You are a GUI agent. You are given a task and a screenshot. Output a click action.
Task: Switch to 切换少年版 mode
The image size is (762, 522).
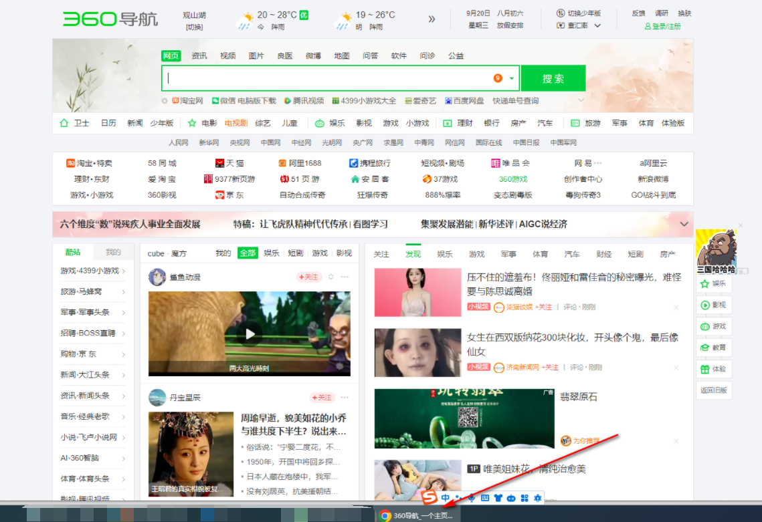point(579,13)
